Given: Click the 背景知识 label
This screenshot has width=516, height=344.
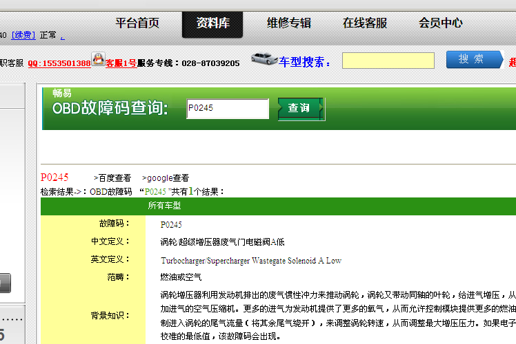Looking at the screenshot, I should click(110, 315).
